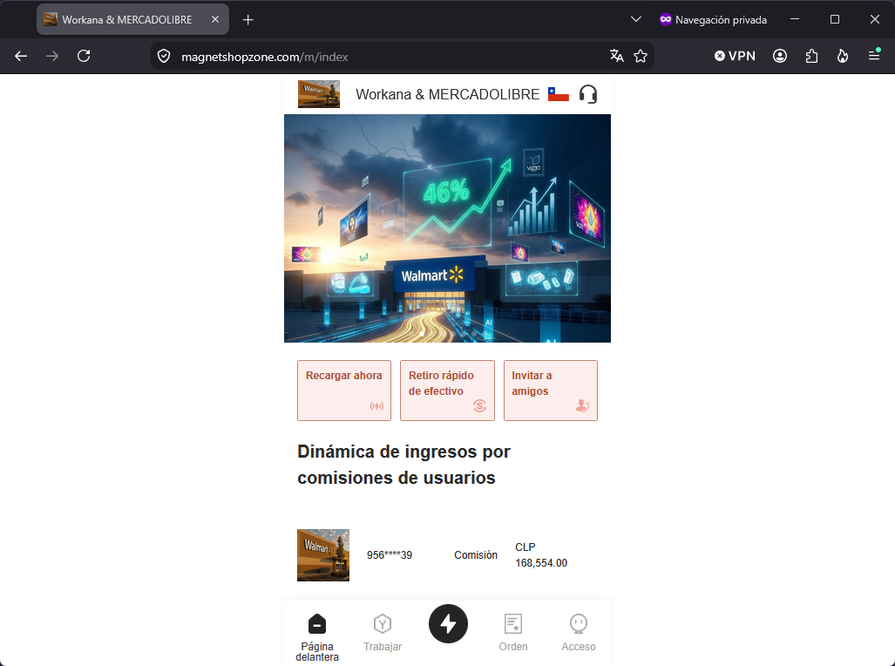Click the Invitar a amigos button
895x666 pixels.
pyautogui.click(x=551, y=391)
